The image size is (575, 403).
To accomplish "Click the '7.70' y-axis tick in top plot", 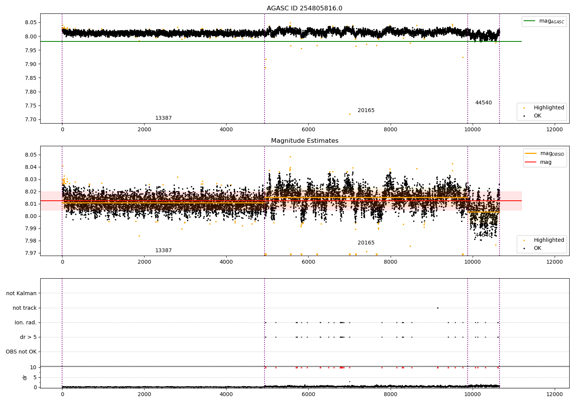I will coord(31,119).
